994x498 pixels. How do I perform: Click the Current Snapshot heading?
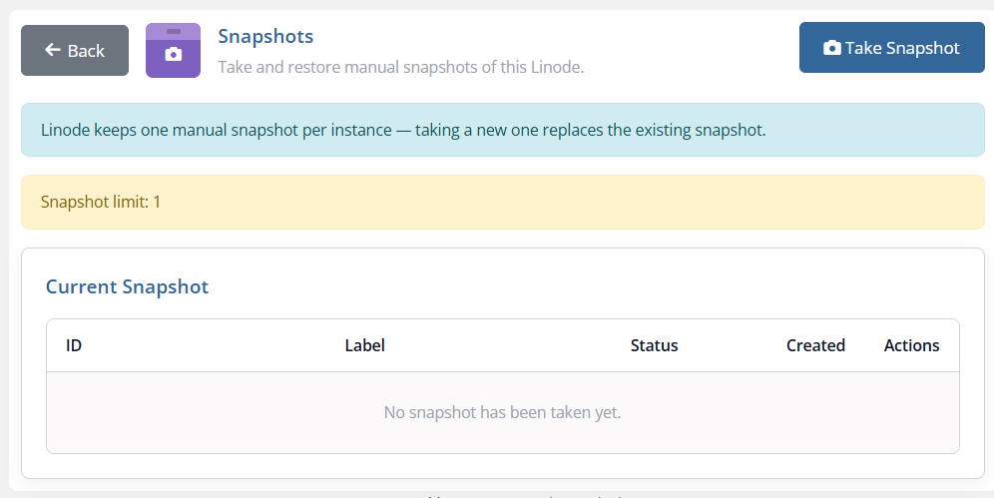pyautogui.click(x=127, y=286)
